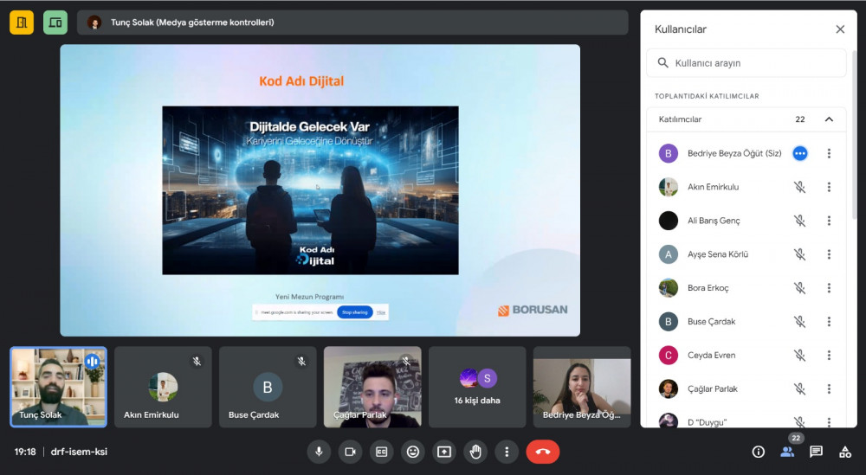Turn on closed captions
866x475 pixels.
coord(382,452)
